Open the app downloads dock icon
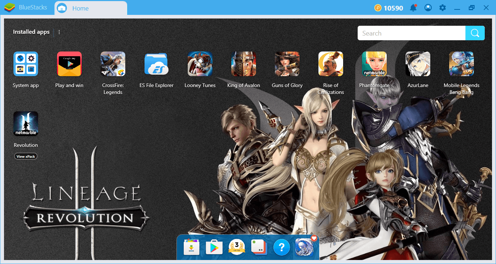Viewport: 496px width, 264px height. [191, 247]
